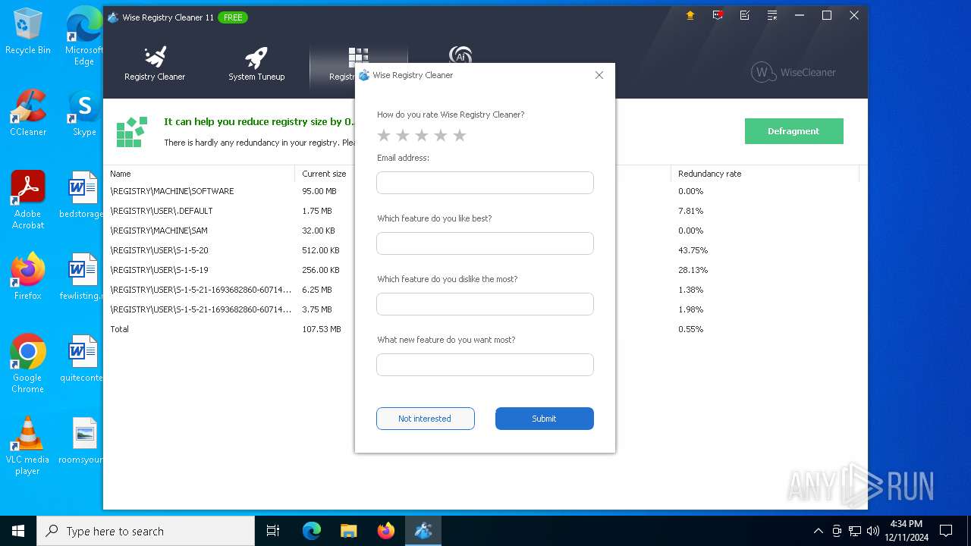Expand the hidden system tray icons
The image size is (971, 546).
point(818,531)
